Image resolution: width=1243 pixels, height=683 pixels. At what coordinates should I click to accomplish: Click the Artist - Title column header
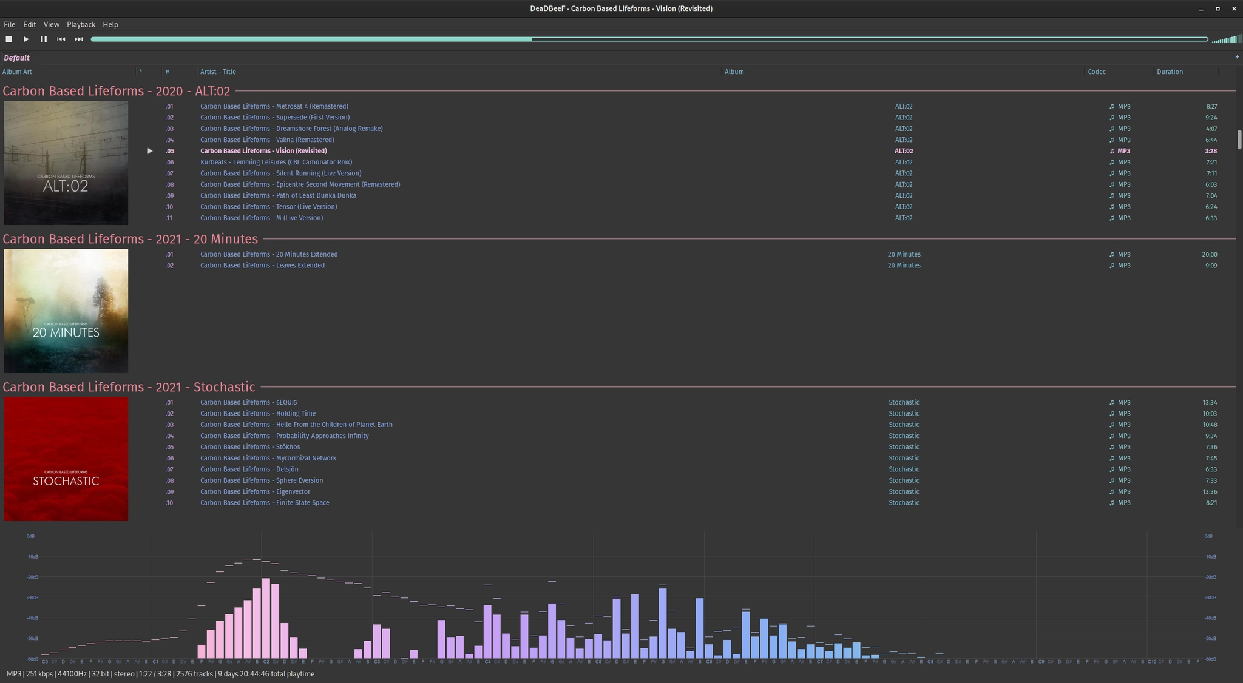[218, 72]
